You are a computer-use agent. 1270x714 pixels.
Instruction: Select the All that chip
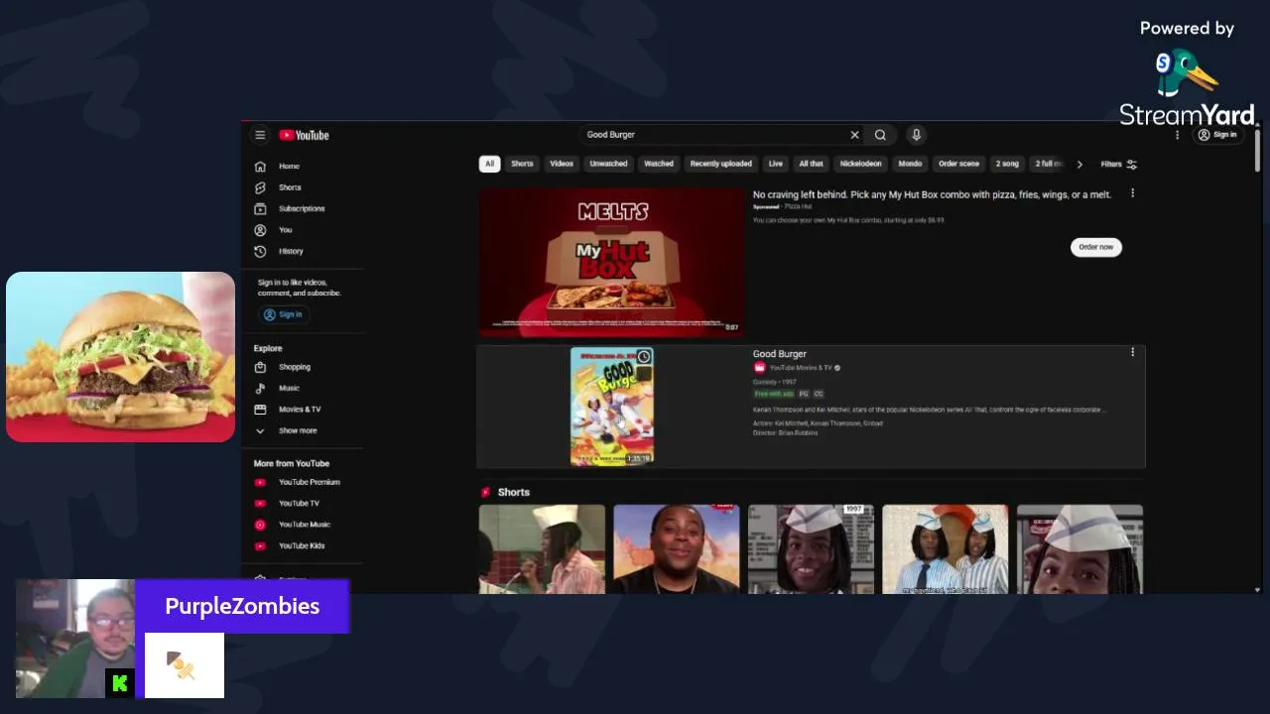(812, 164)
